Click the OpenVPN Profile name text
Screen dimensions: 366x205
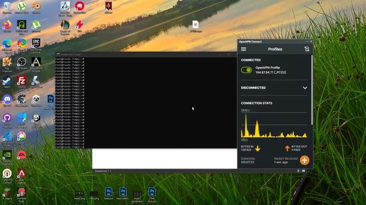pos(268,68)
